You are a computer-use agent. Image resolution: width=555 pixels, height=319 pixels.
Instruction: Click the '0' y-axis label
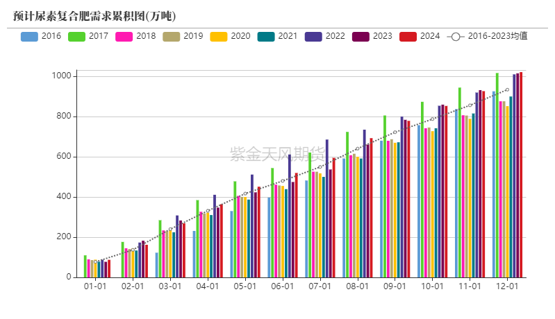point(69,277)
